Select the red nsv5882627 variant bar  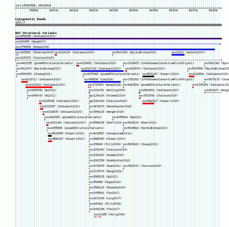coord(148,103)
